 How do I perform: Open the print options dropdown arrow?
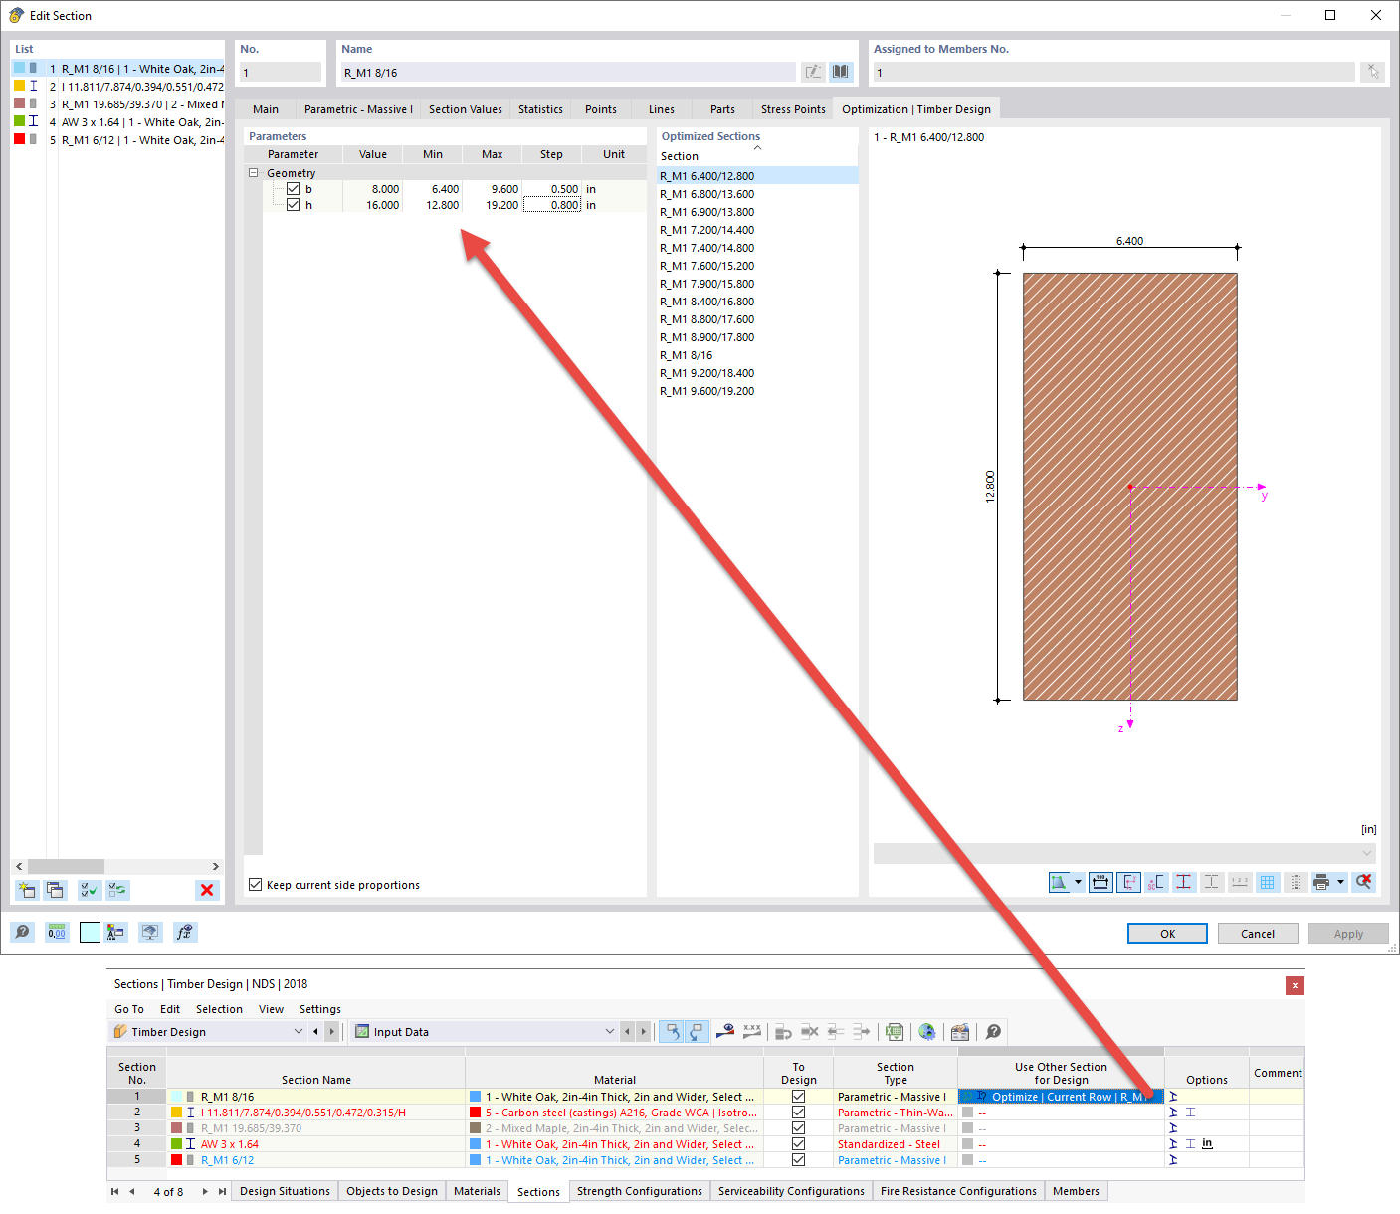(1340, 882)
